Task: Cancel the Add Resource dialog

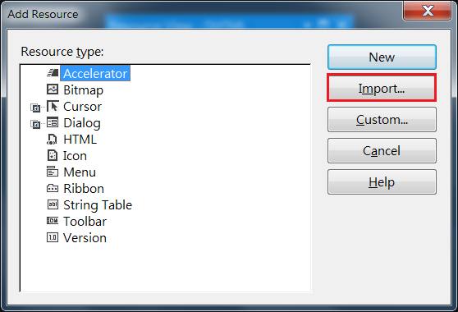Action: [x=382, y=150]
